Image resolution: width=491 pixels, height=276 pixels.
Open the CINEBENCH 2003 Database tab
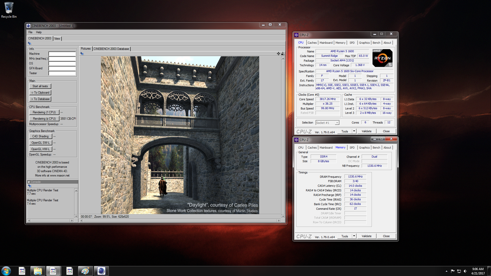[111, 49]
